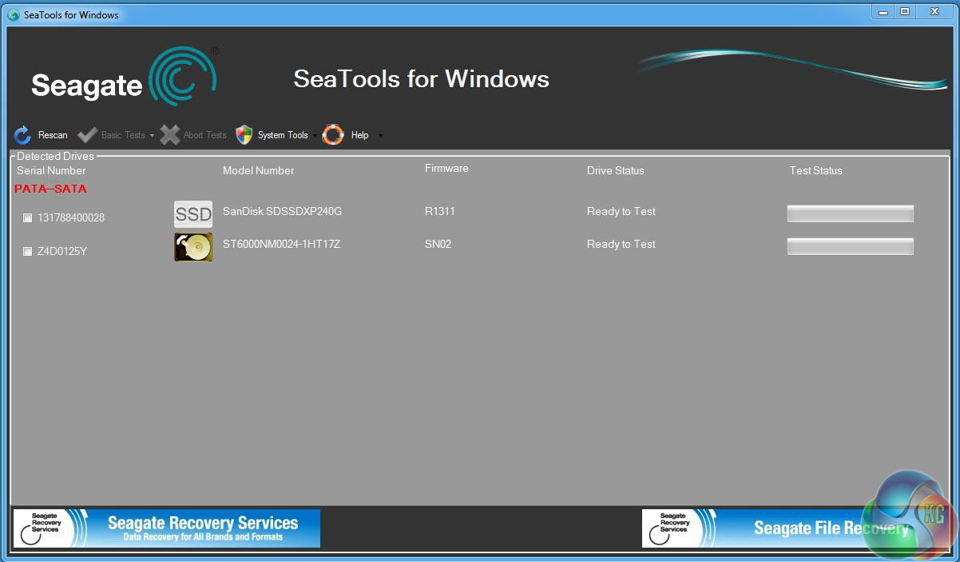Screen dimensions: 960x562
Task: Click the Drive Status column header
Action: pyautogui.click(x=615, y=170)
